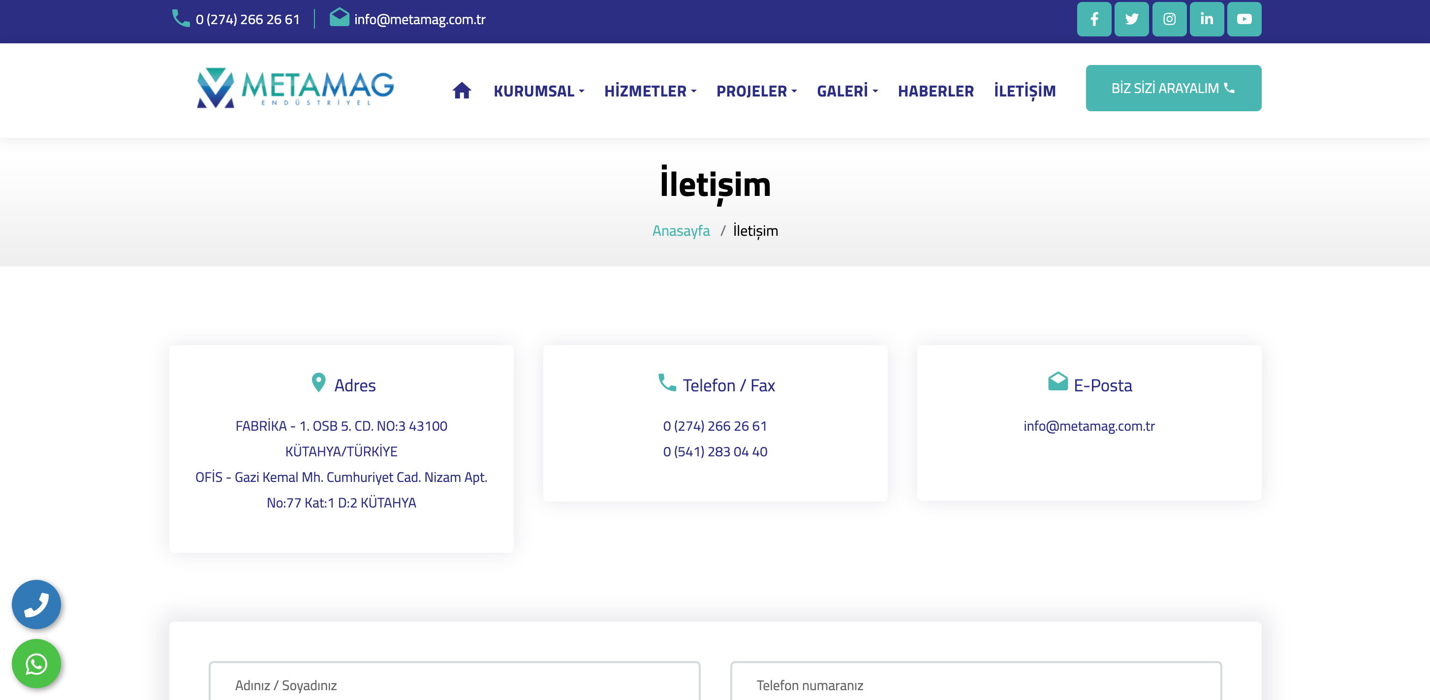
Task: Click top bar phone number 0 (274) 266 26 61
Action: coord(248,19)
